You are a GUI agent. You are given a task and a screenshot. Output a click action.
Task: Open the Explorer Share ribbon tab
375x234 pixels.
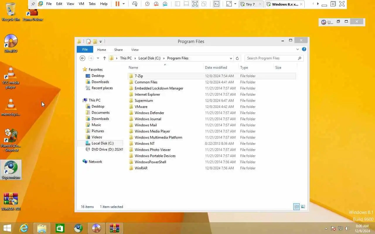coord(118,50)
